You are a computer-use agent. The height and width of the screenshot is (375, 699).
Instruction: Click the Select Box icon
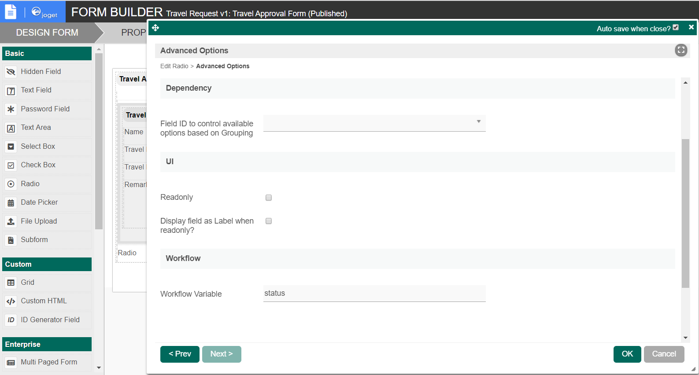pyautogui.click(x=11, y=147)
